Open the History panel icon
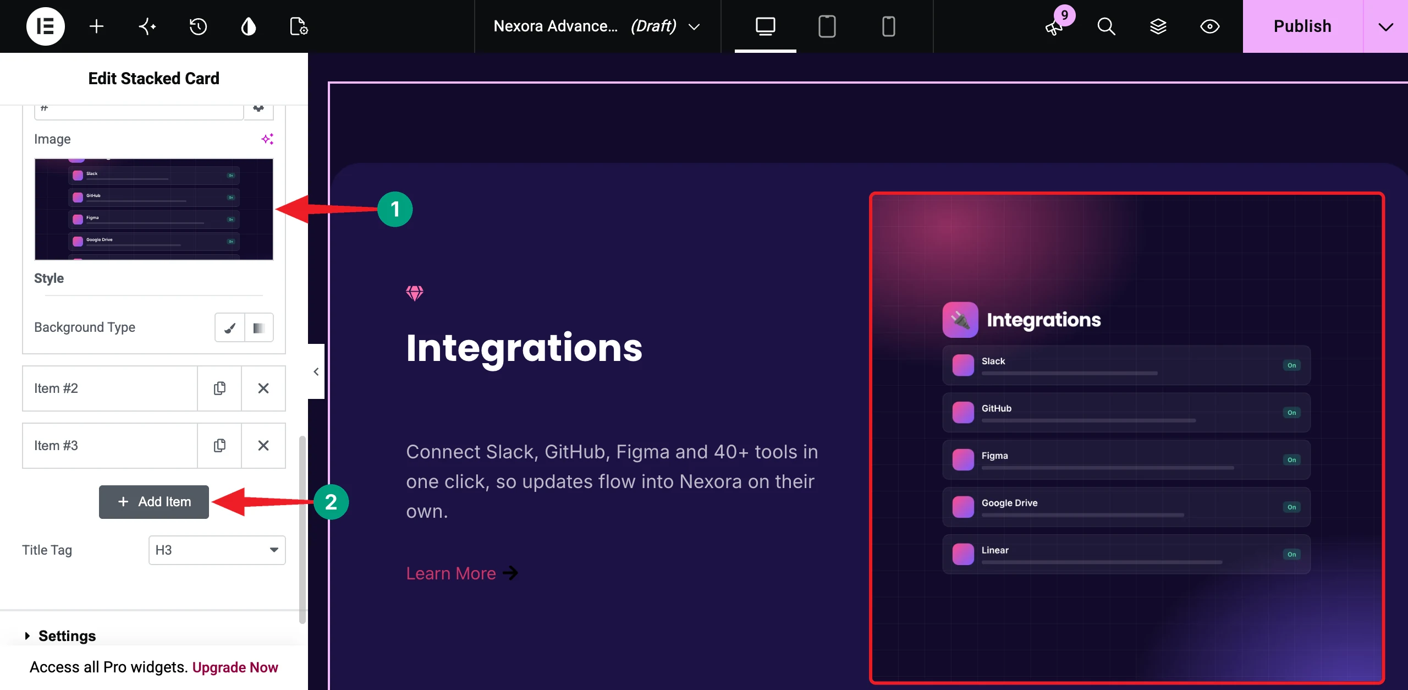 pyautogui.click(x=198, y=26)
